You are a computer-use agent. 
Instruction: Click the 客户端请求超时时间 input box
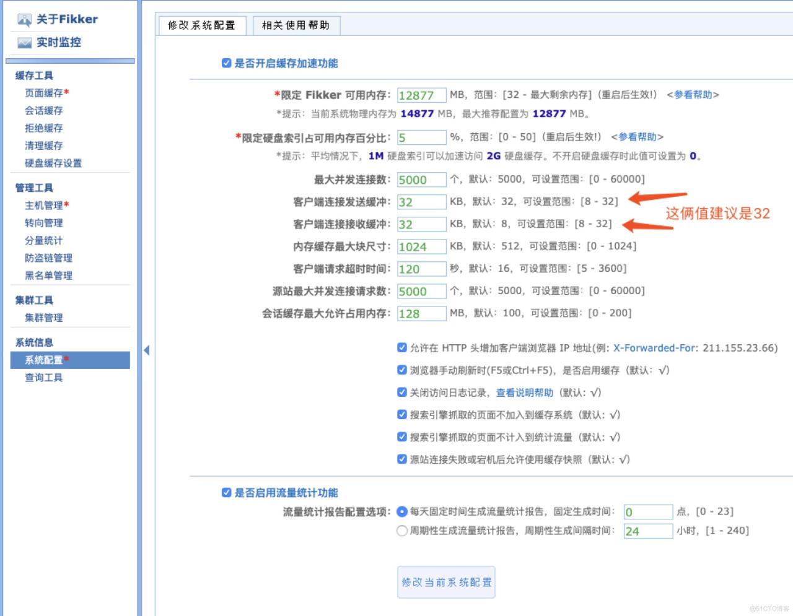coord(421,269)
